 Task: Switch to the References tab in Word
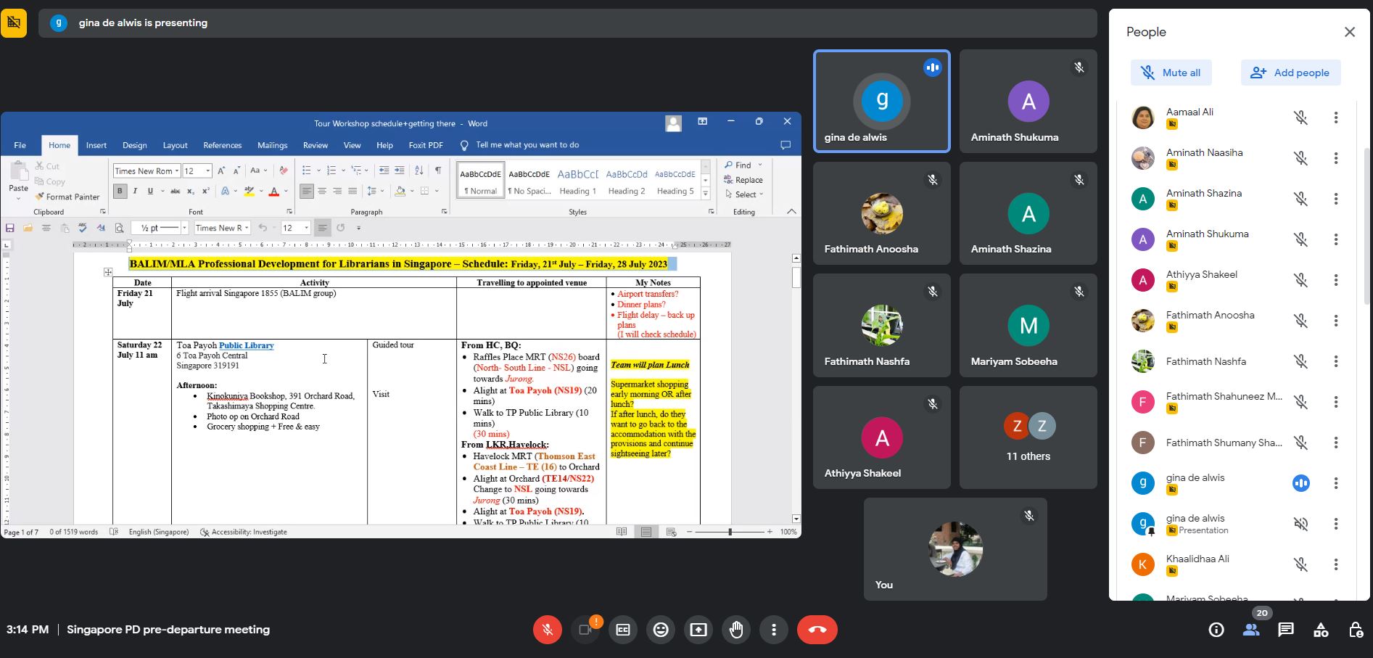click(222, 145)
